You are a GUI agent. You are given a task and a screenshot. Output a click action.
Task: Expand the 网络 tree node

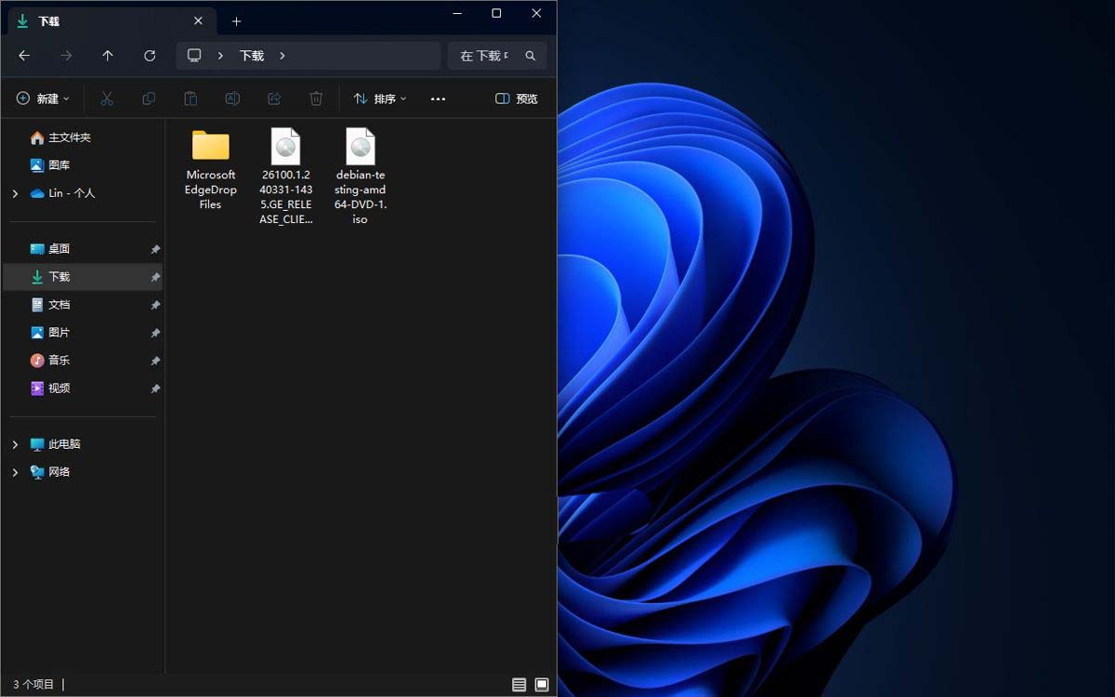click(15, 472)
